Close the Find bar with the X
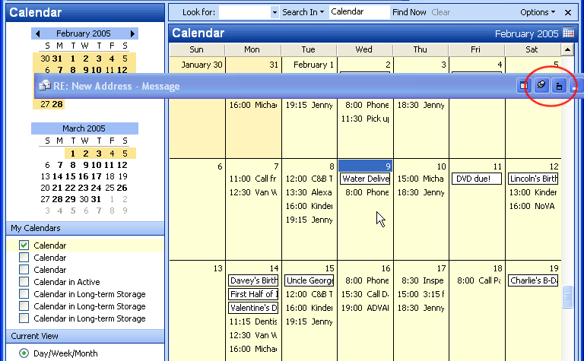This screenshot has height=361, width=584. (568, 12)
